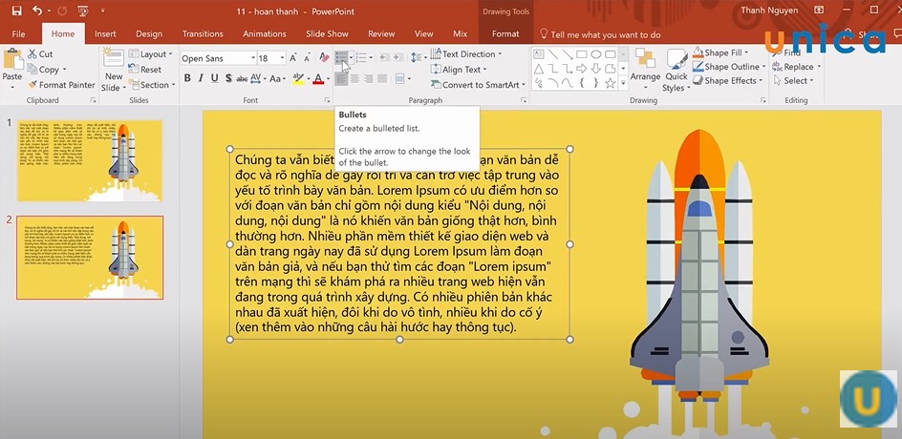The image size is (902, 439).
Task: Reset the slide with Reset button
Action: click(145, 69)
